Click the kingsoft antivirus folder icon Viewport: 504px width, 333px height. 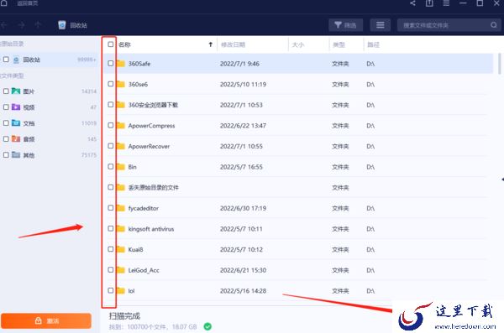120,229
